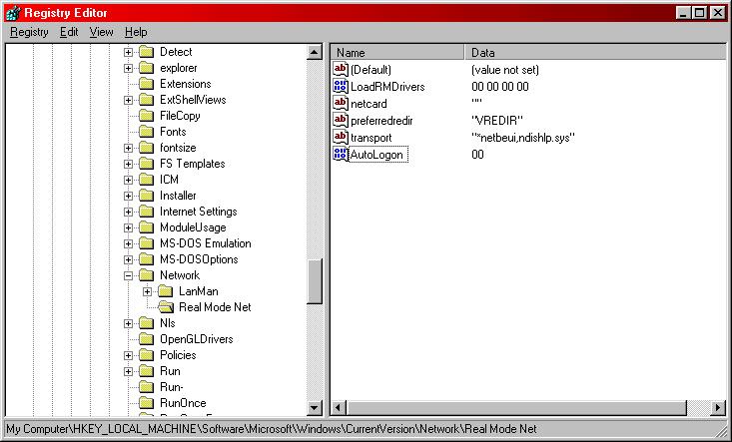Screen dimensions: 732x442
Task: Expand the ExtShellViews key
Action: click(x=128, y=100)
